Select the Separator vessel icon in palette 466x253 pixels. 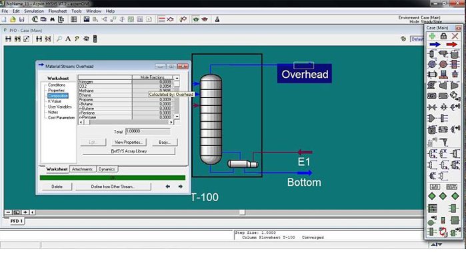pyautogui.click(x=432, y=54)
